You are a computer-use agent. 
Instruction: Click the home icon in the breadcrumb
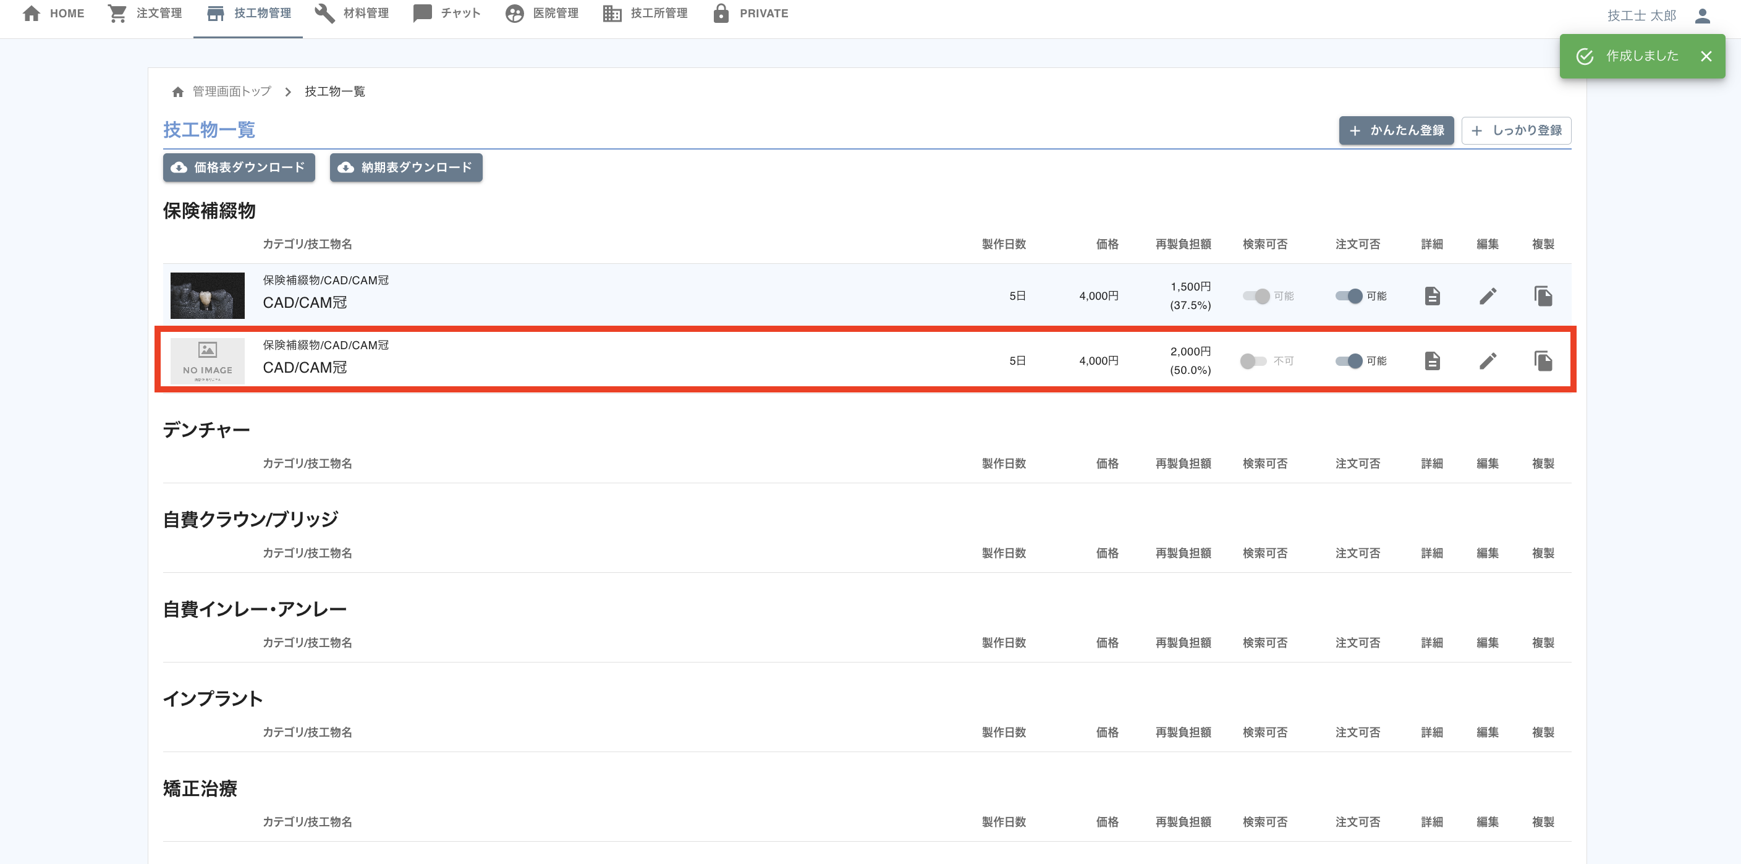pos(178,92)
